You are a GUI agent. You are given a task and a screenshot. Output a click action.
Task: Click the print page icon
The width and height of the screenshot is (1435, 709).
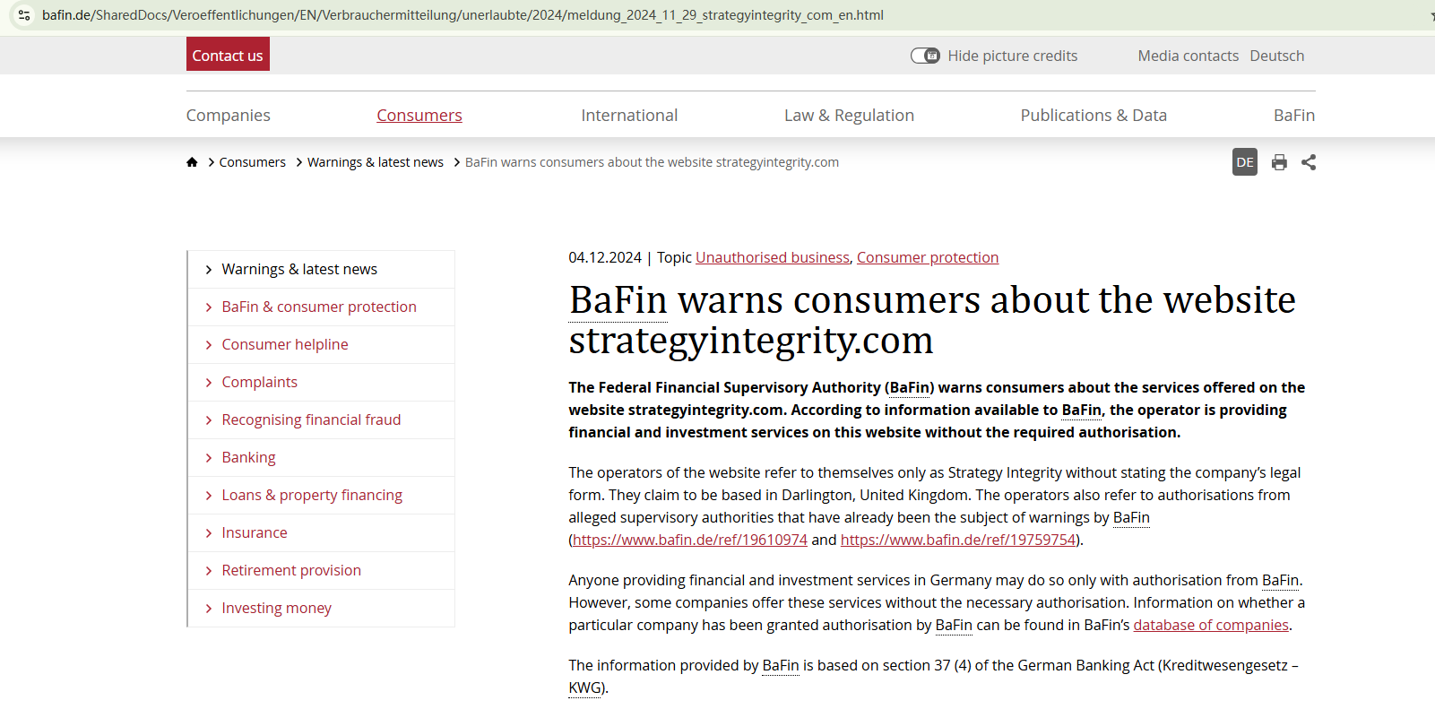point(1279,162)
